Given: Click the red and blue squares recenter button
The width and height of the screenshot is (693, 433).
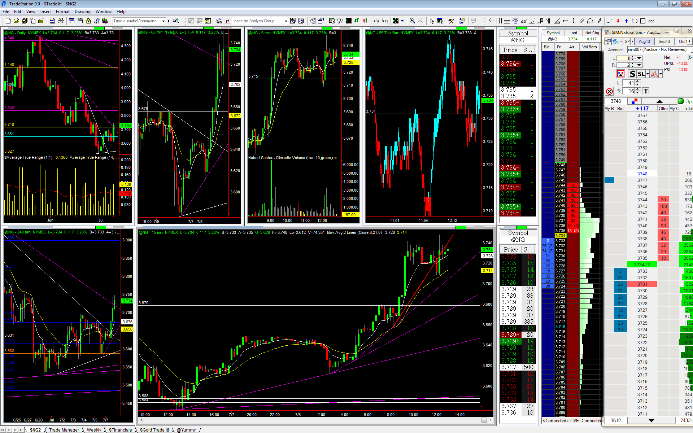Looking at the screenshot, I should coord(635,101).
